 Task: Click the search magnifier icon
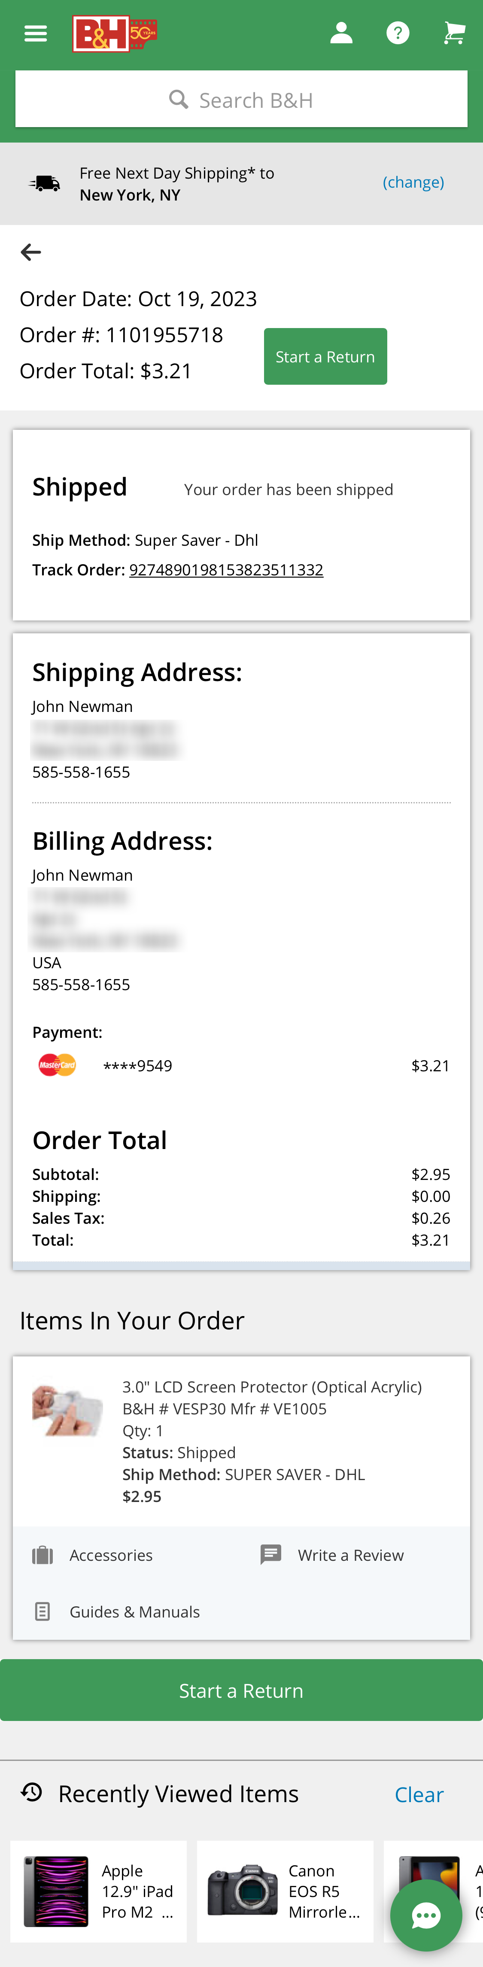pyautogui.click(x=178, y=99)
